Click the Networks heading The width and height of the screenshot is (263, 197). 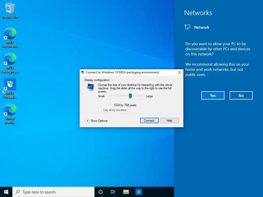tap(198, 13)
